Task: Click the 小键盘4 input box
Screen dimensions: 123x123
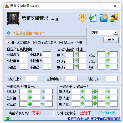Action: (x=24, y=60)
